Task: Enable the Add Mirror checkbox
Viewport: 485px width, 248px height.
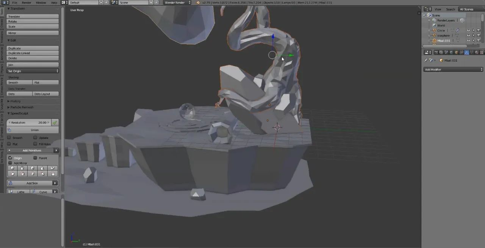Action: [10, 163]
